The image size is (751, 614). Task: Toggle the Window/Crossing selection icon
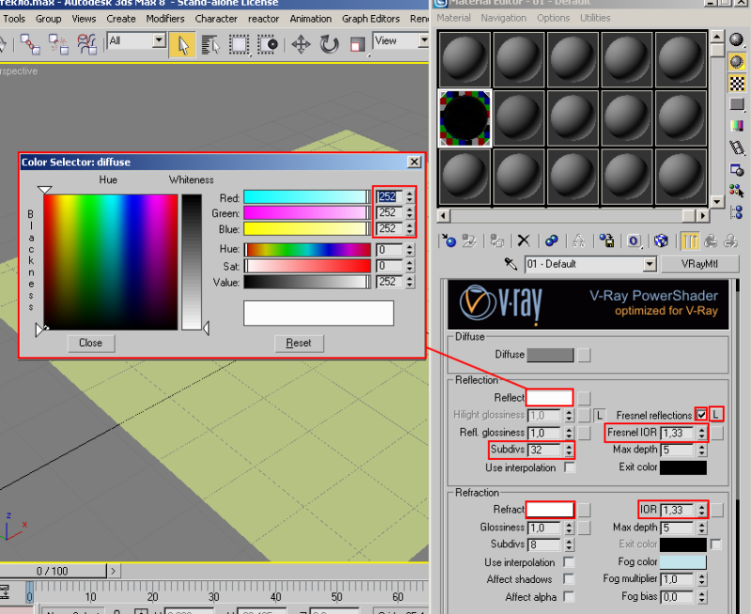click(268, 44)
